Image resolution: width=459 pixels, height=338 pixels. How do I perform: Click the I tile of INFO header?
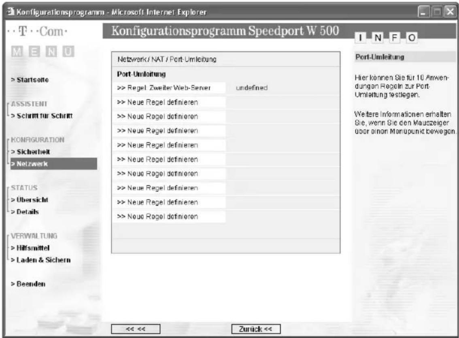coord(361,38)
